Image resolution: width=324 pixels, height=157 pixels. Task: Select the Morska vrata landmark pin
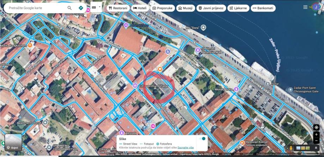click(236, 89)
